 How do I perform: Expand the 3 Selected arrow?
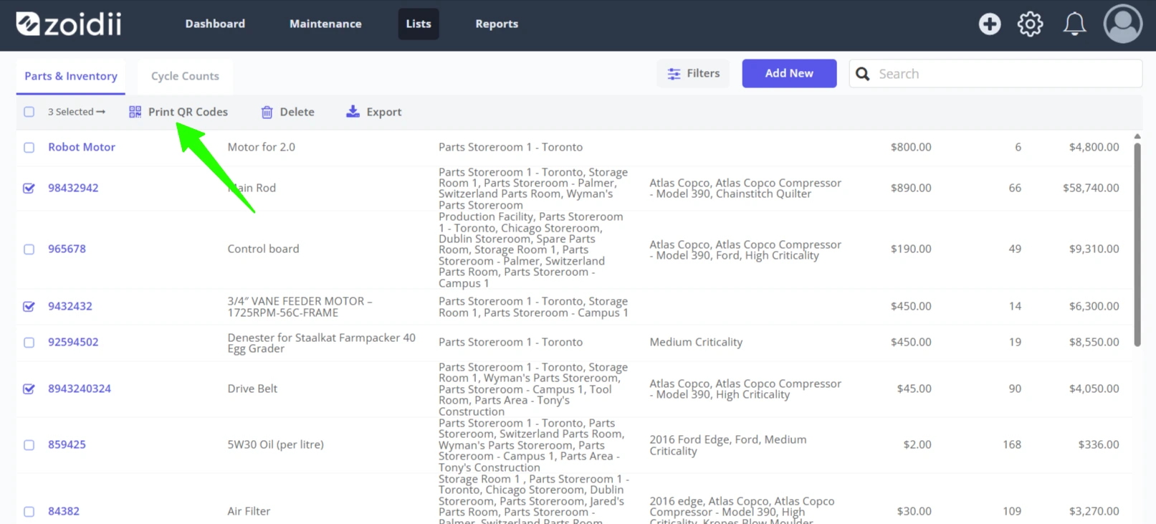pos(101,112)
